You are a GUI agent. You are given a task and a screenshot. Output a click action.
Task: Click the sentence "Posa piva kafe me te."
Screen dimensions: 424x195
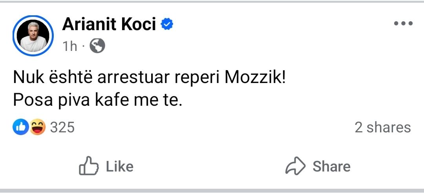tap(98, 100)
